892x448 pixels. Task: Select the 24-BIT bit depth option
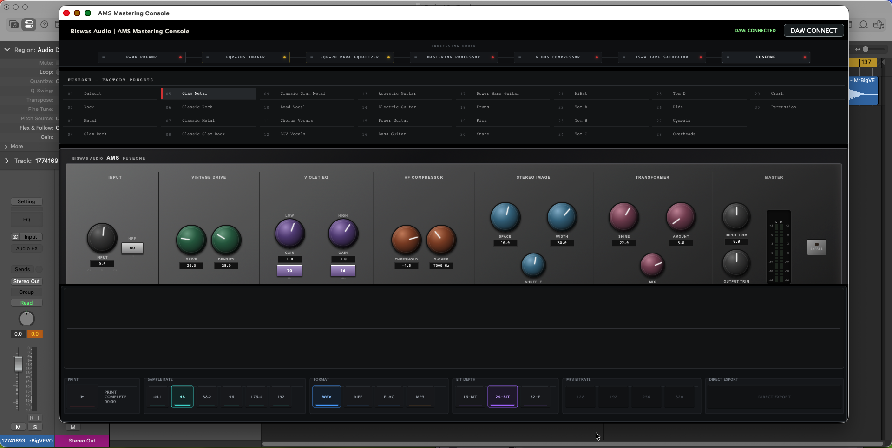(502, 397)
